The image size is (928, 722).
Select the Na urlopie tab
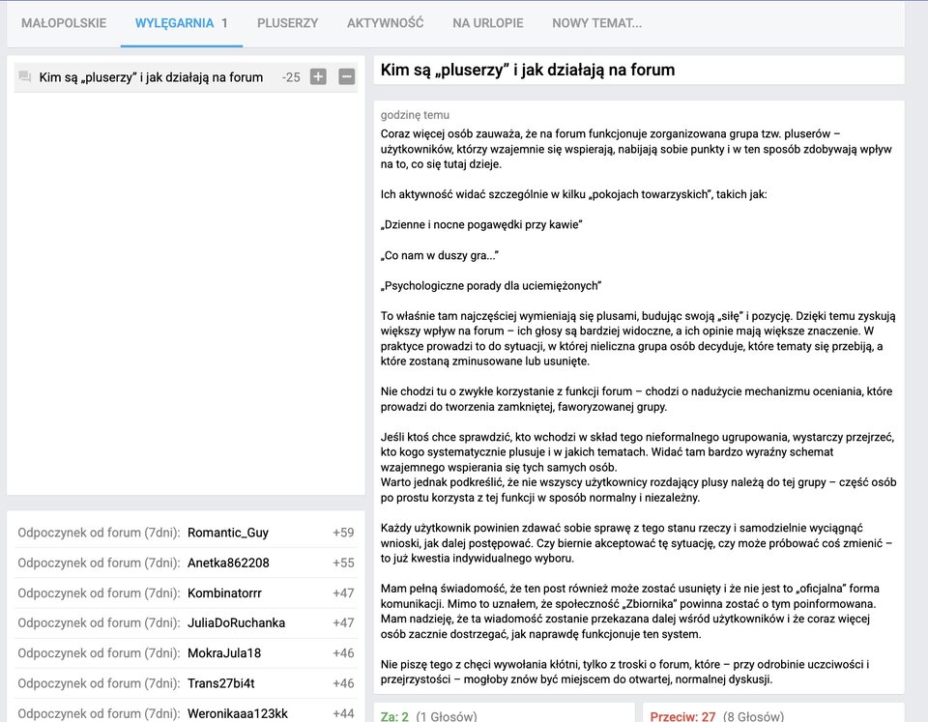tap(487, 23)
